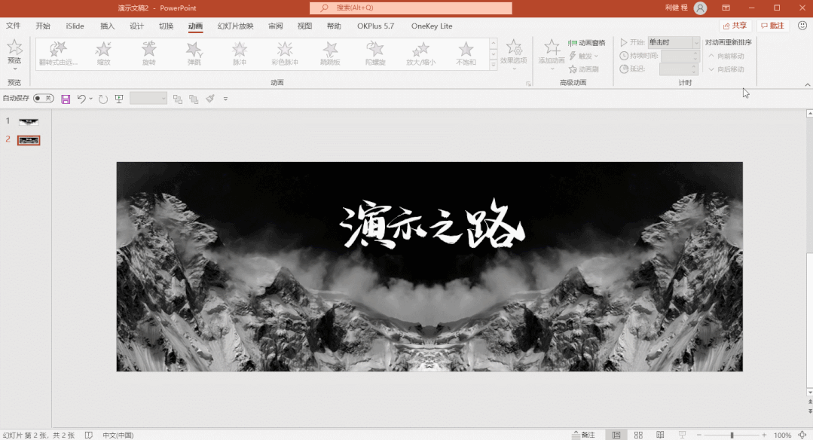Open the OKPlus 5.7 tab
Viewport: 813px width, 440px height.
click(375, 26)
